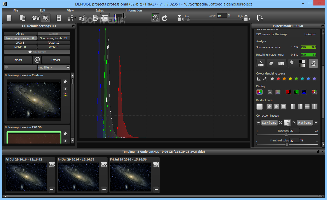Click the Flat frame button
The width and height of the screenshot is (327, 200).
pos(305,123)
